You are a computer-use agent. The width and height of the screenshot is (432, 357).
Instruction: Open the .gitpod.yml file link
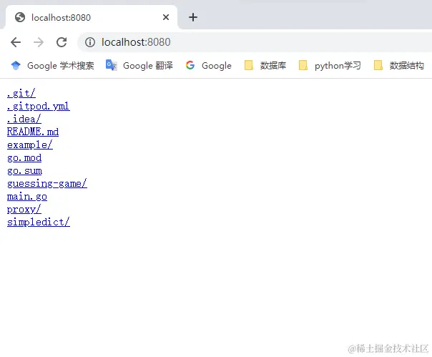[39, 106]
